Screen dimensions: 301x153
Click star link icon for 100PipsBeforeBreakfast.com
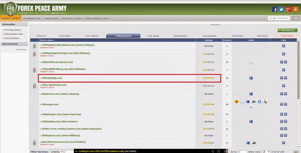[x=283, y=46]
